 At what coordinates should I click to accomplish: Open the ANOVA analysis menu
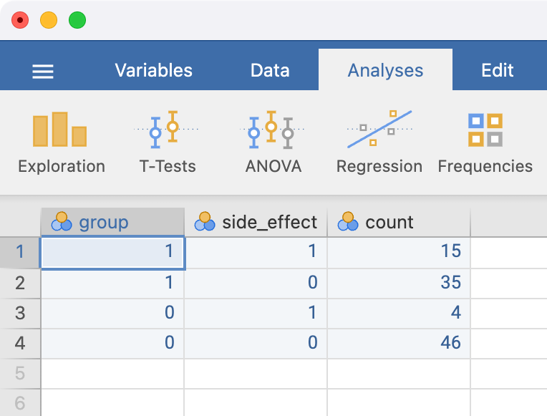[x=273, y=143]
